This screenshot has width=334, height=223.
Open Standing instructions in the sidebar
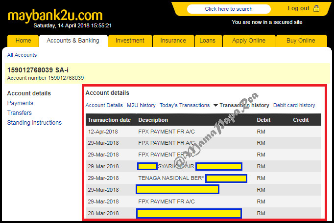coord(34,123)
